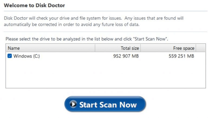Click the play icon on the scan button
The image size is (208, 118).
(x=73, y=104)
